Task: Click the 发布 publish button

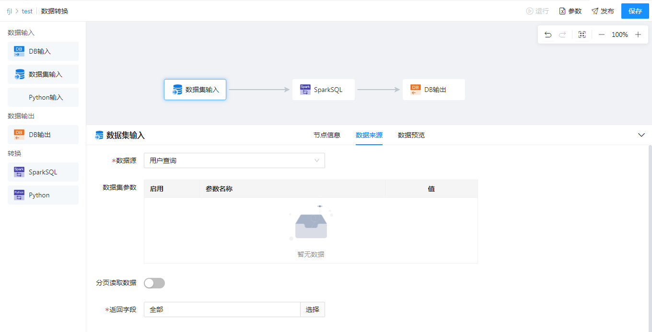Action: tap(603, 11)
